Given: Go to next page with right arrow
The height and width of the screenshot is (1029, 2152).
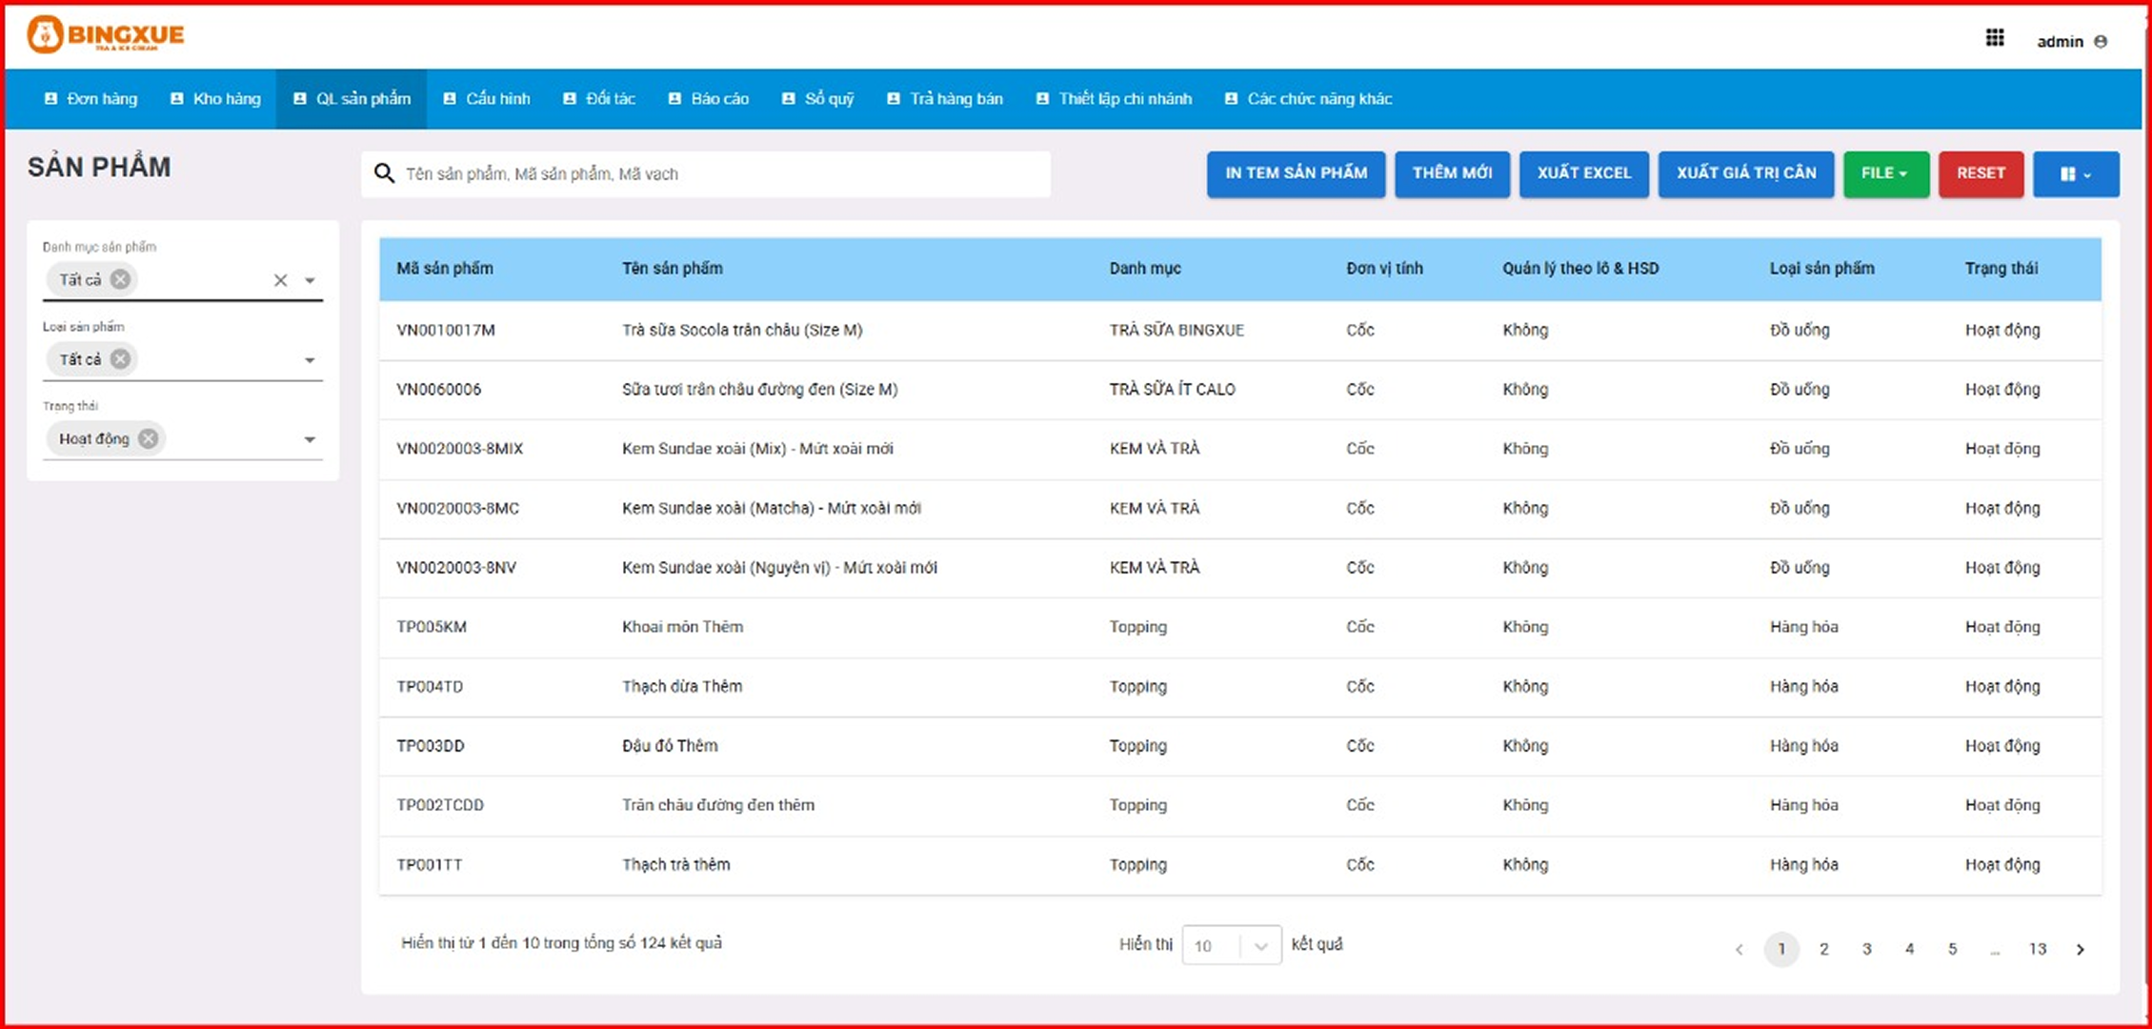Looking at the screenshot, I should [2081, 949].
